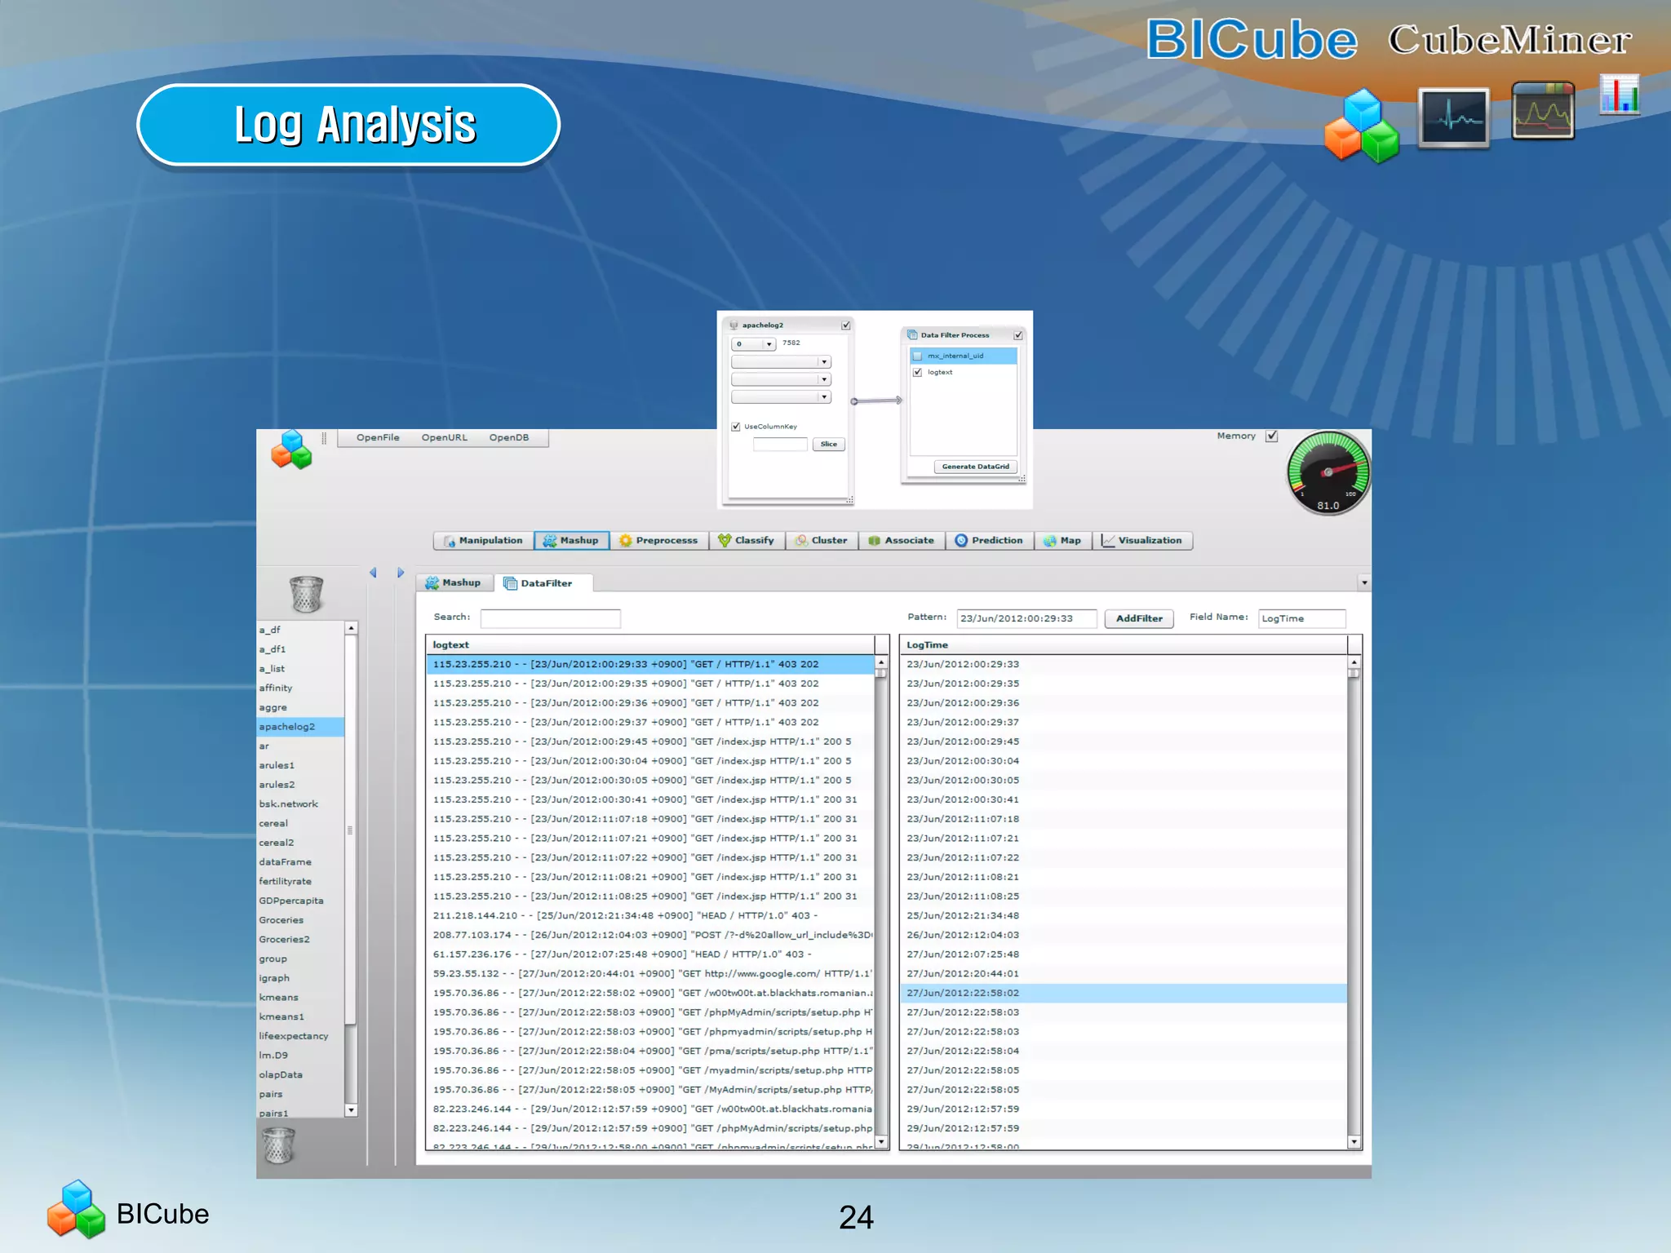Open the Visualization toolbar section
This screenshot has height=1253, width=1671.
point(1142,540)
